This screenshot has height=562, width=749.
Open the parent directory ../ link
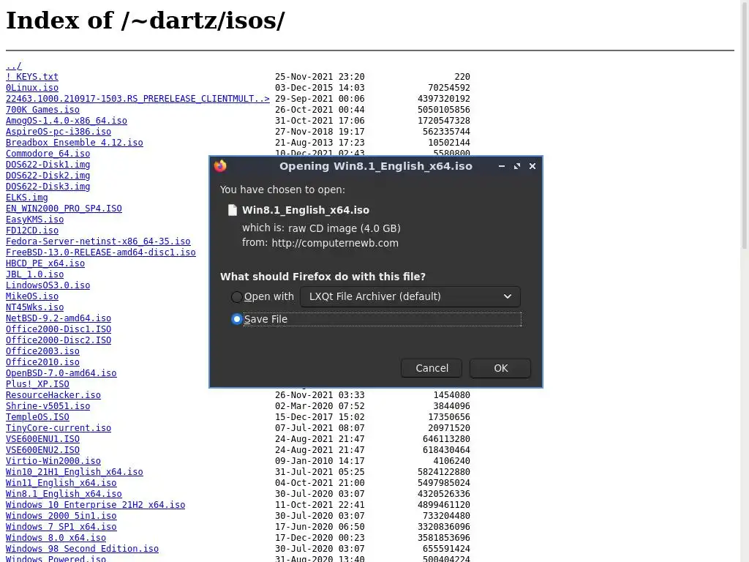point(14,66)
